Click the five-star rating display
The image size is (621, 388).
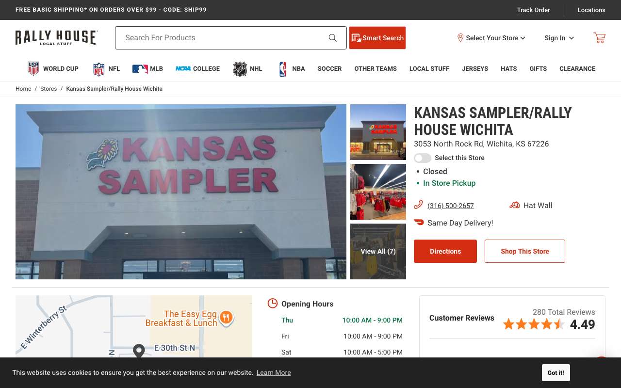pyautogui.click(x=534, y=324)
